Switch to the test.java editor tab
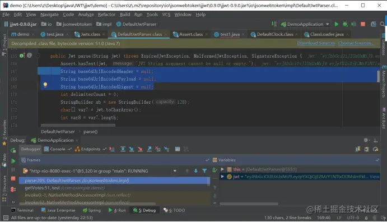The width and height of the screenshot is (387, 222). [x=55, y=34]
